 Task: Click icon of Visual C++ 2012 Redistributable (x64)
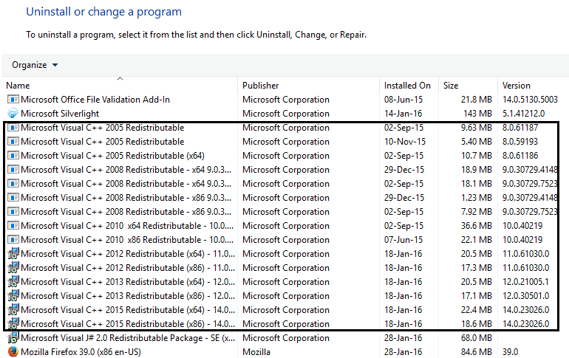pos(13,254)
